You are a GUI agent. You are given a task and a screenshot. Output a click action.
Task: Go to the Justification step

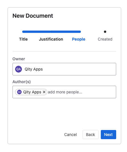pos(51,39)
